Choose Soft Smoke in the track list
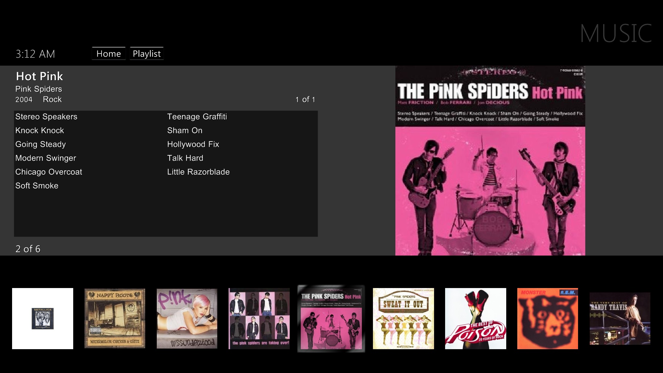The height and width of the screenshot is (373, 663). [x=37, y=186]
